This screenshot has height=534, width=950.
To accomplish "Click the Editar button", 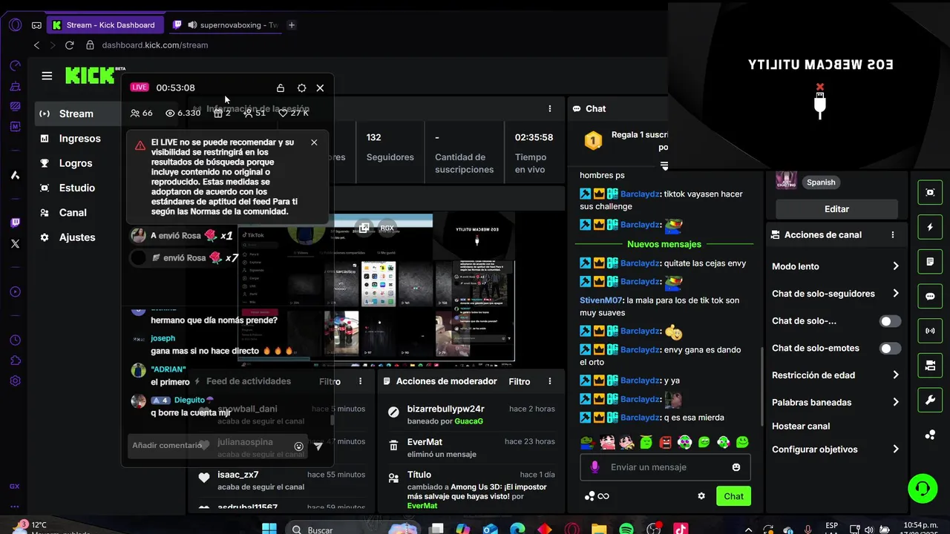I will coord(836,209).
